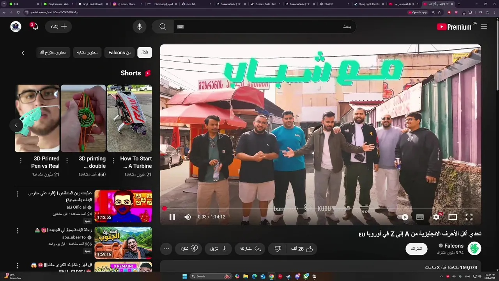499x281 pixels.
Task: Focus the YouTube search box
Action: click(x=265, y=27)
